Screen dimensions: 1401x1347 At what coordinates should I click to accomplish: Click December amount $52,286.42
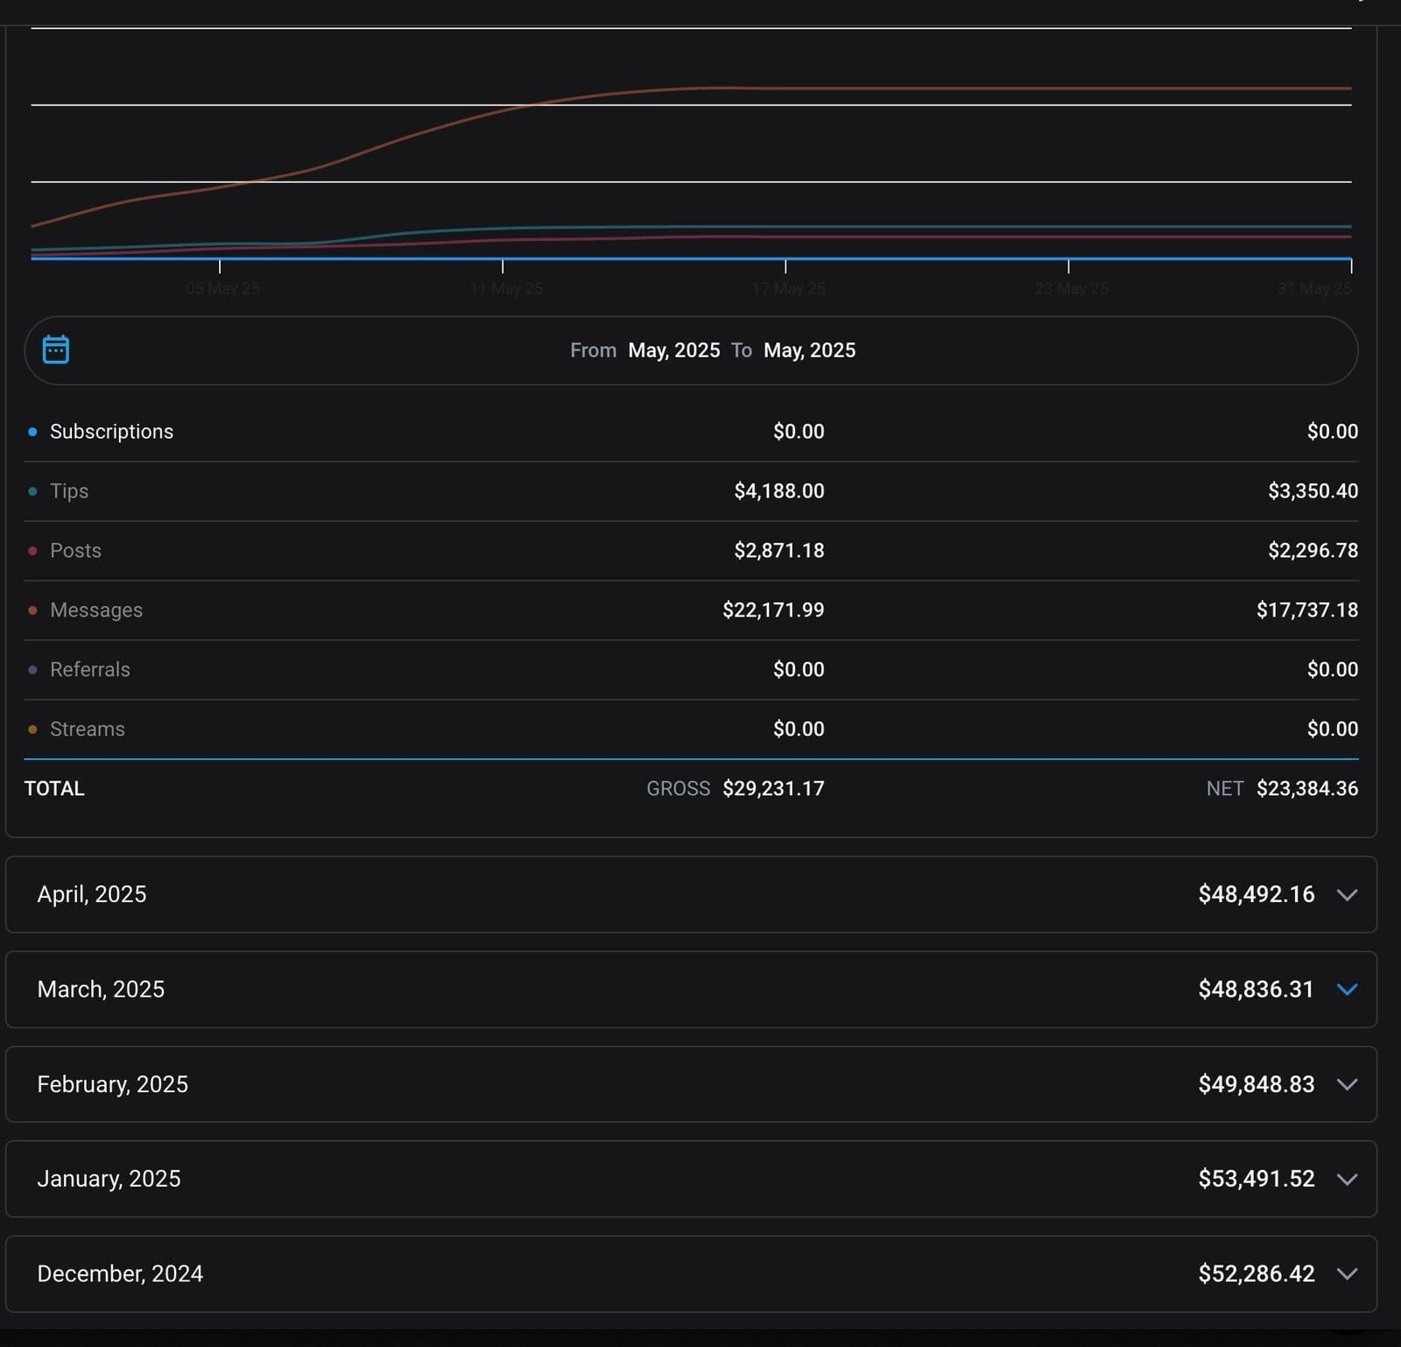1257,1274
